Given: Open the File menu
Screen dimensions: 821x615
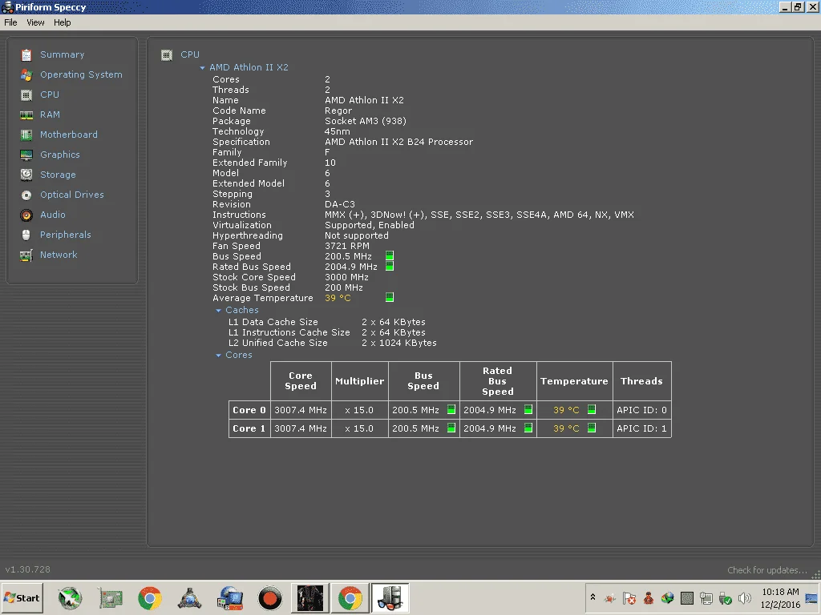Looking at the screenshot, I should (10, 22).
